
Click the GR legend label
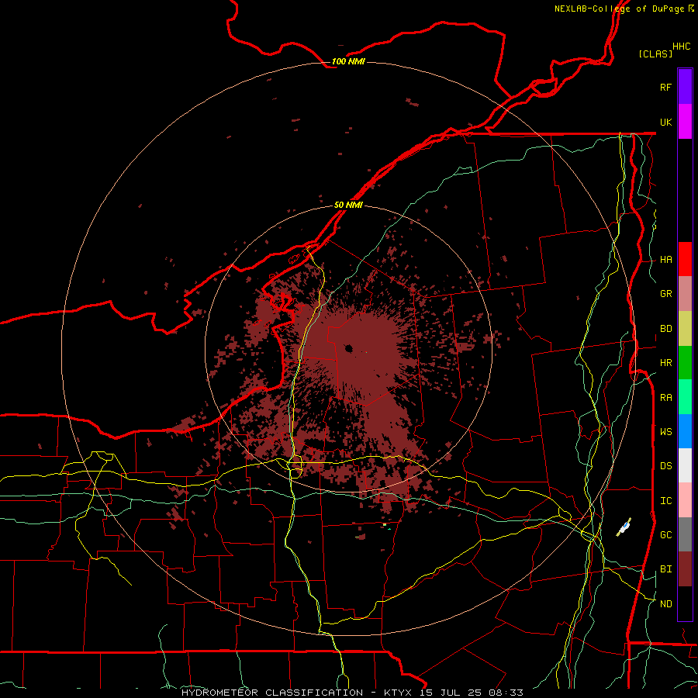[x=665, y=294]
